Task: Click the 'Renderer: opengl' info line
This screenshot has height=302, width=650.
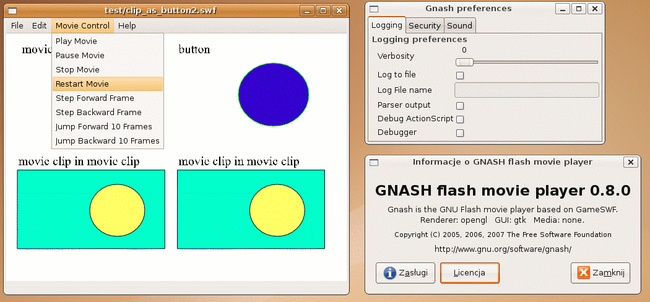Action: point(503,220)
